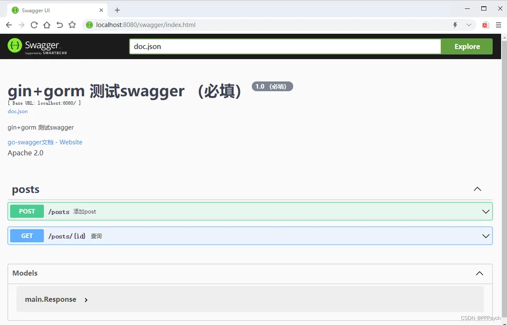Reload the page with the refresh icon
This screenshot has height=325, width=507.
(34, 25)
